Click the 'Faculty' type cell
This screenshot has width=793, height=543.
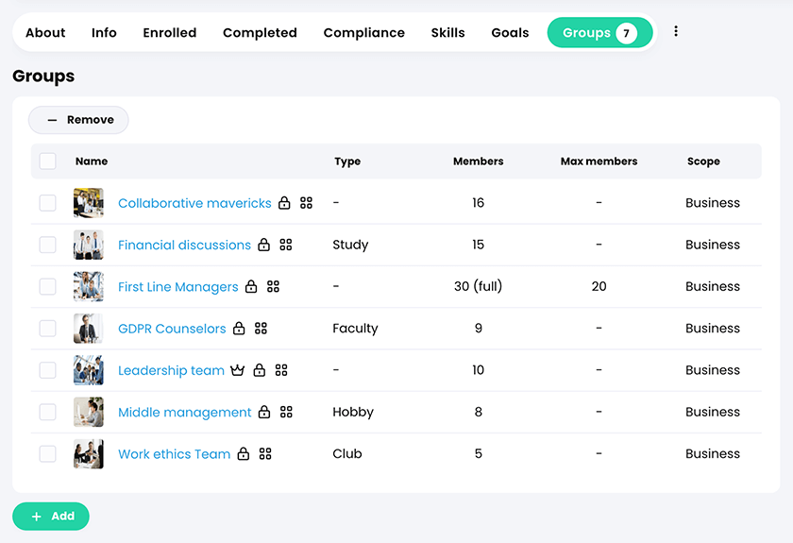pos(355,329)
